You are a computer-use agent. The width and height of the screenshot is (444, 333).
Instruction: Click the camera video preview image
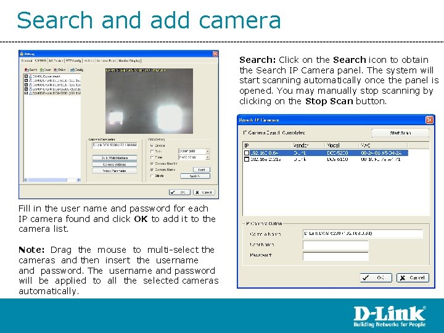tap(149, 101)
